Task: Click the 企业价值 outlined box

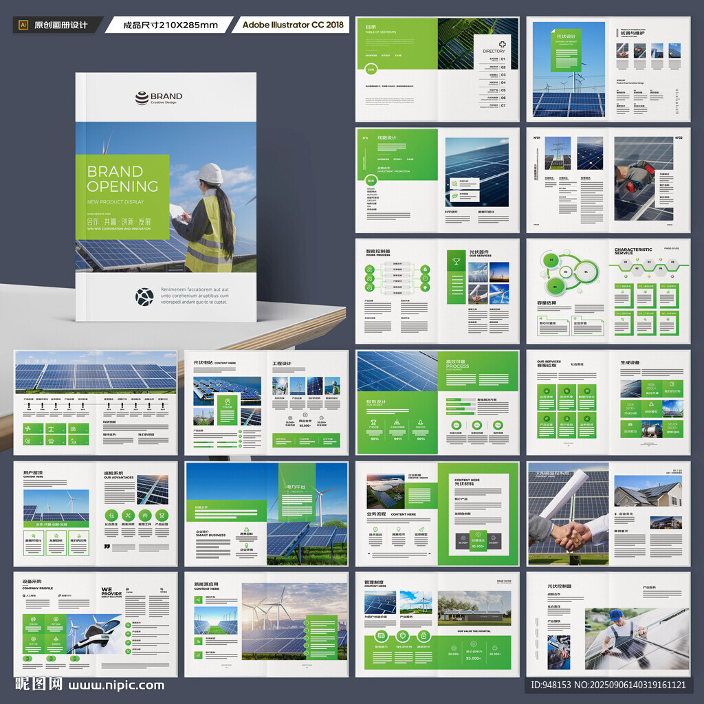Action: point(588,327)
